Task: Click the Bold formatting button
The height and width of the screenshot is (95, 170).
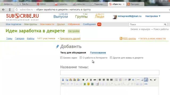Action: 83,80
